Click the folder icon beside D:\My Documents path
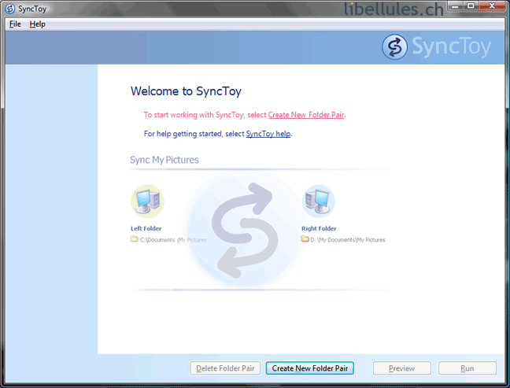The image size is (510, 388). pos(305,239)
